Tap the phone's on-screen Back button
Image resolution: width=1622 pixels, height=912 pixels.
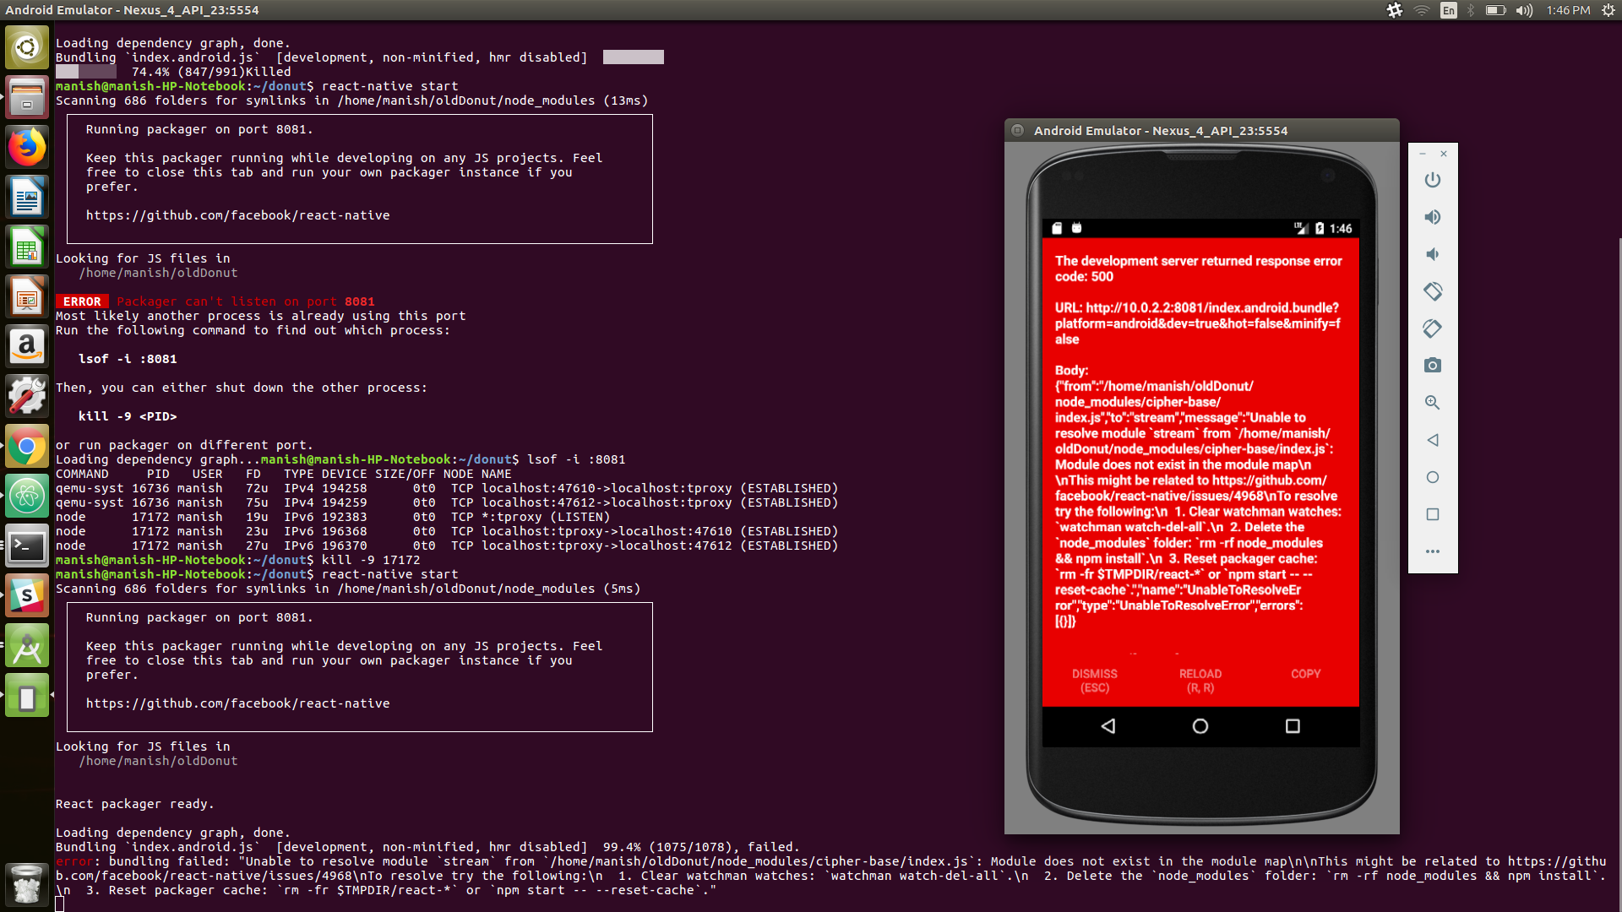click(x=1108, y=726)
